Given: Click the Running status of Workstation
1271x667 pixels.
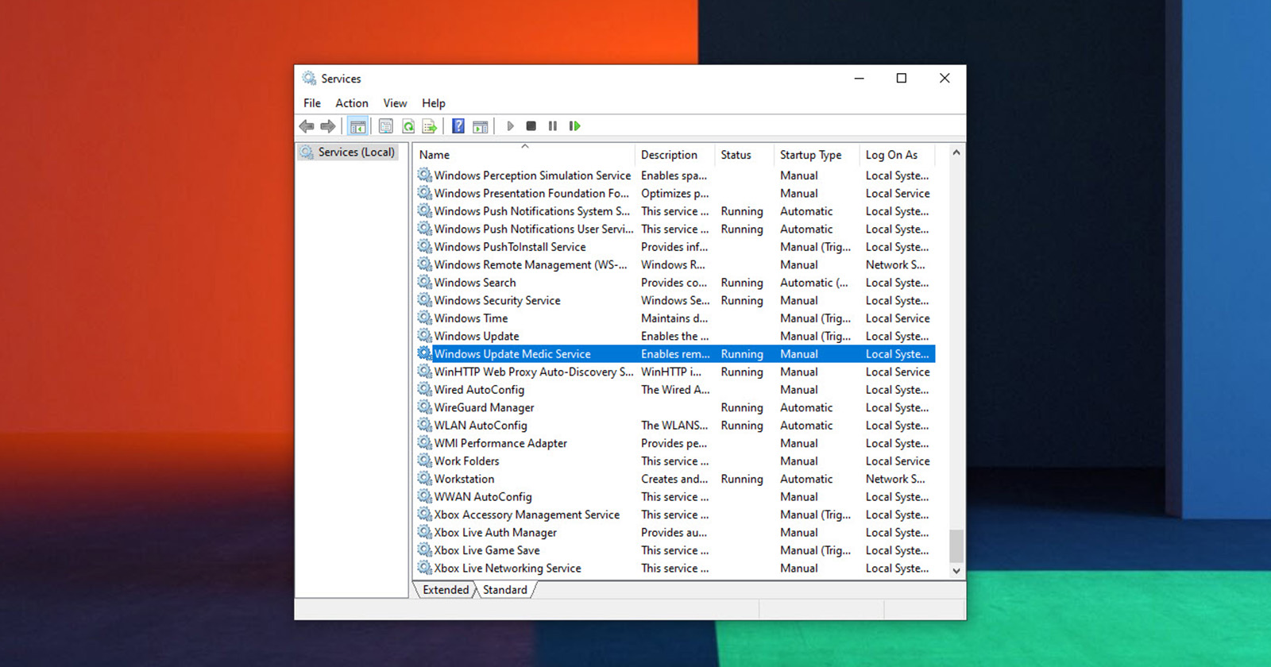Looking at the screenshot, I should click(x=742, y=479).
